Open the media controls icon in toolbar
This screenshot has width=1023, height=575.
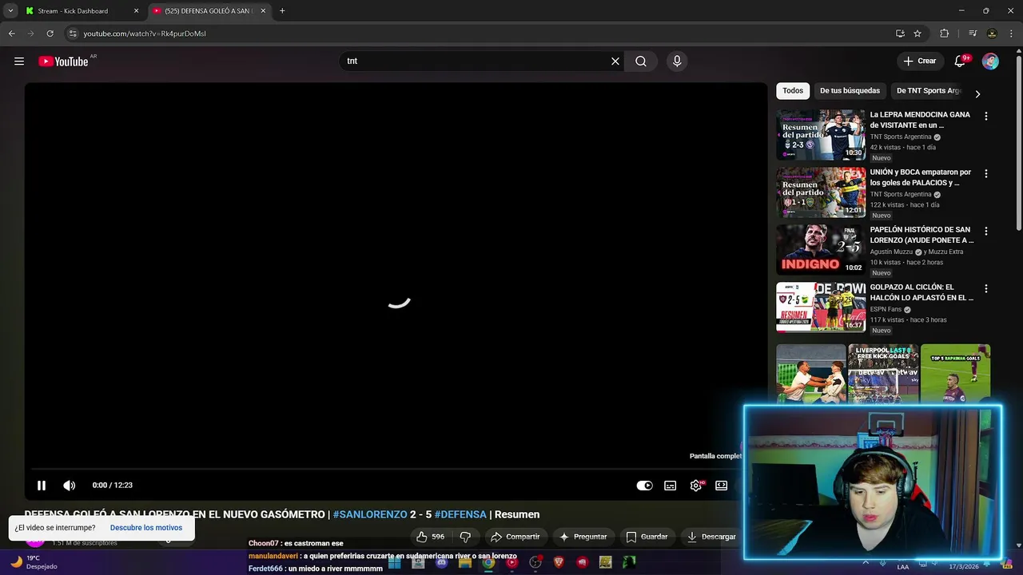(973, 34)
